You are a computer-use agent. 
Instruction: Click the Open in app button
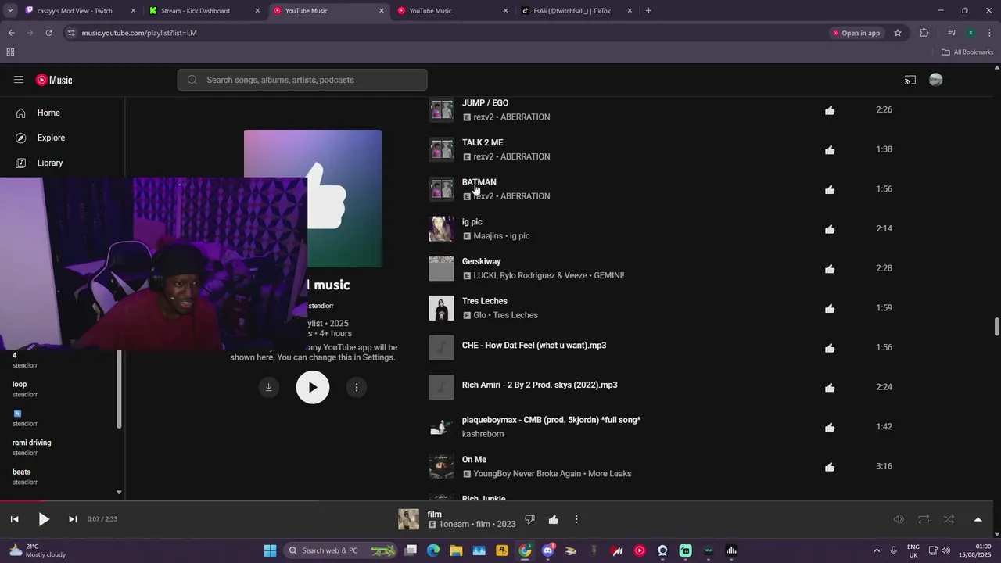point(856,33)
